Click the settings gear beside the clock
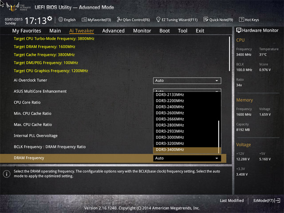 50,19
